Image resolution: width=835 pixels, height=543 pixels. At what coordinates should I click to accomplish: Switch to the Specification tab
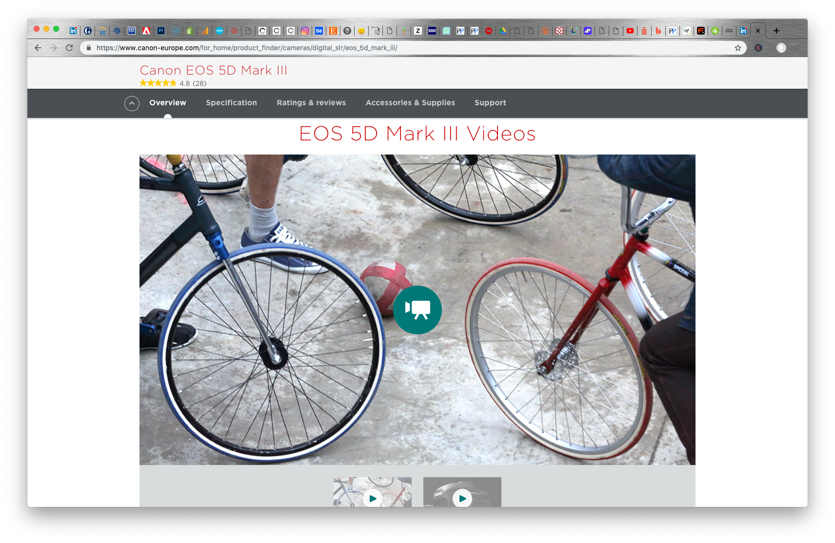[231, 103]
